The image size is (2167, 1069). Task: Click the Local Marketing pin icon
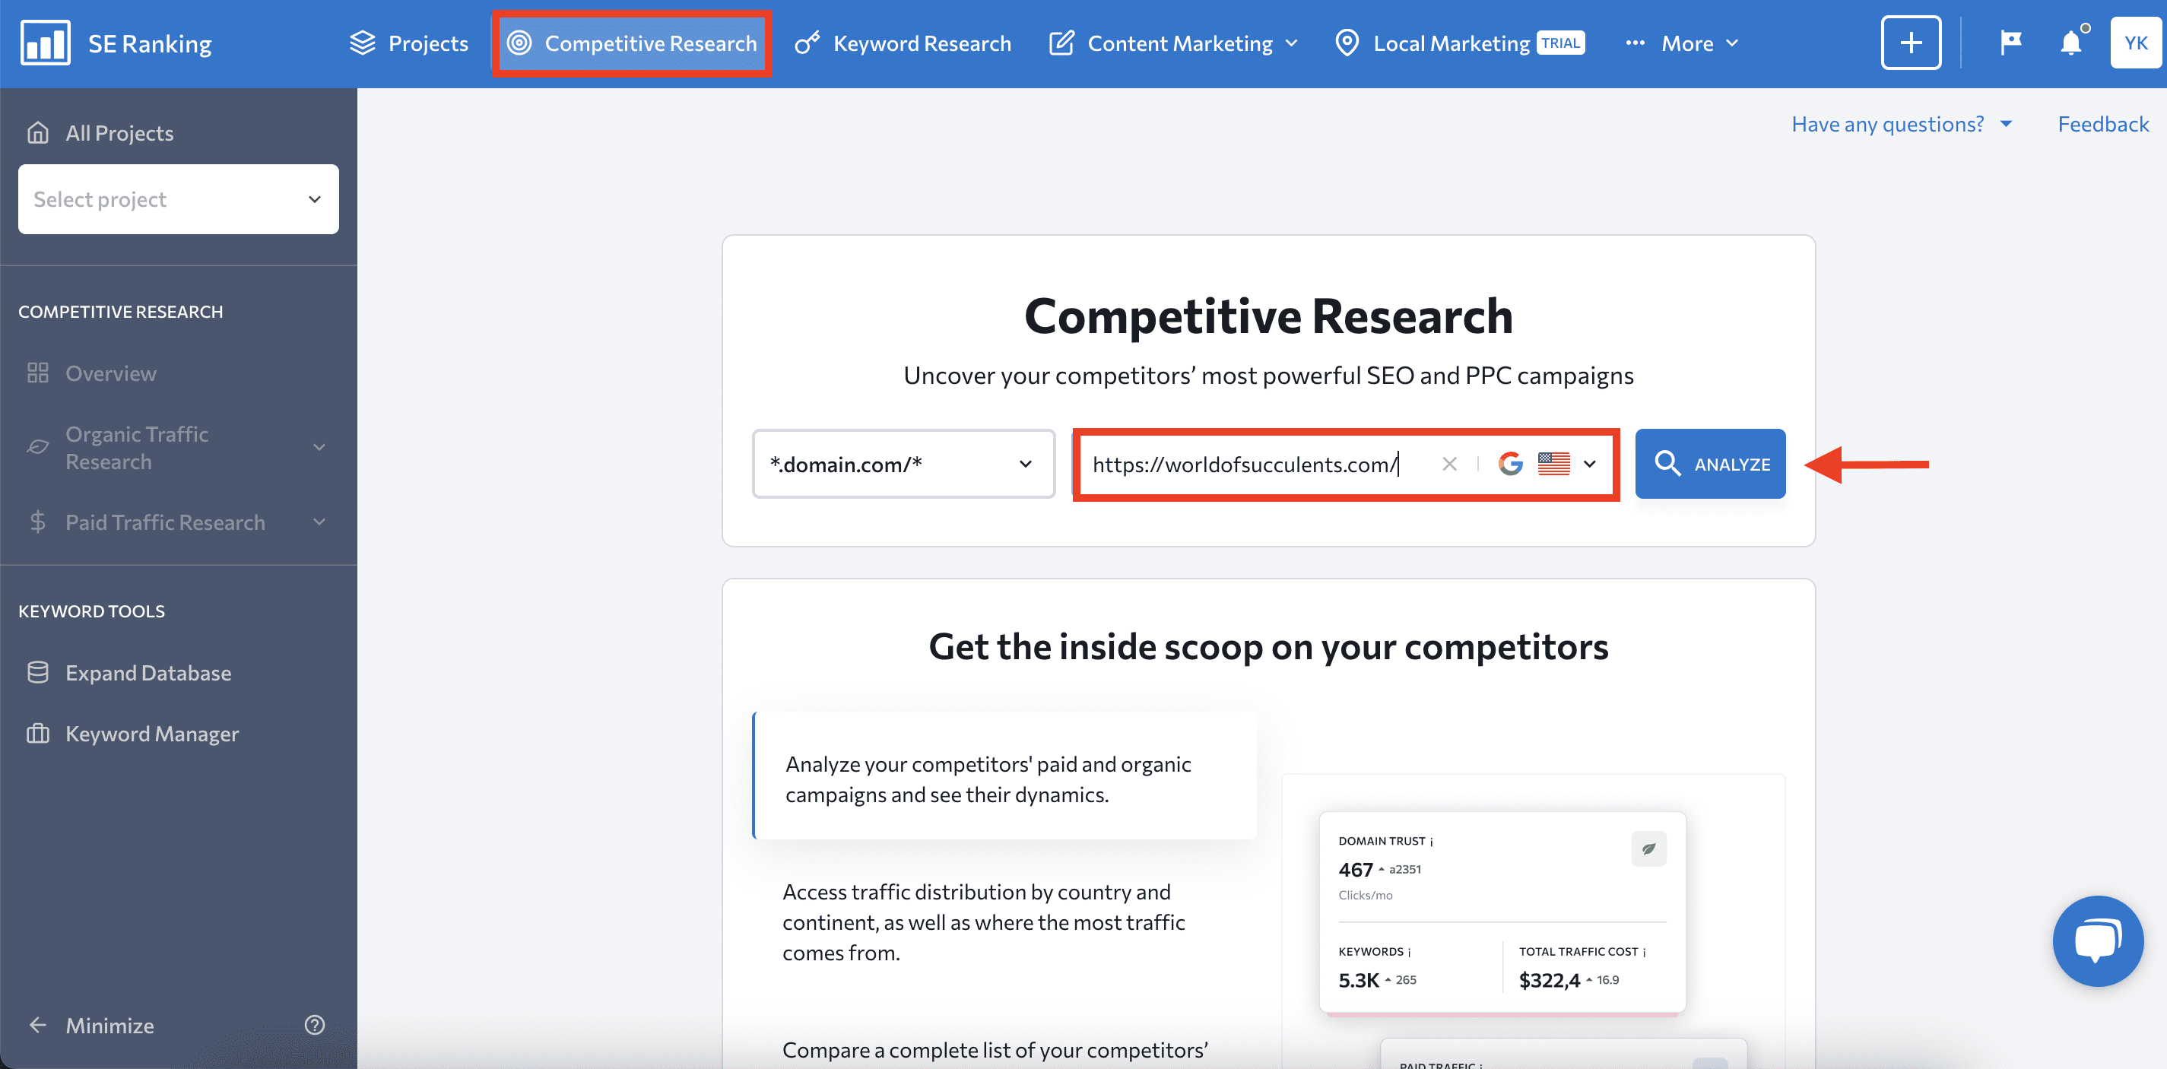(1347, 43)
